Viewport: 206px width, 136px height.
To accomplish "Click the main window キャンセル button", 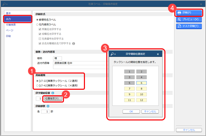I will coord(189,130).
